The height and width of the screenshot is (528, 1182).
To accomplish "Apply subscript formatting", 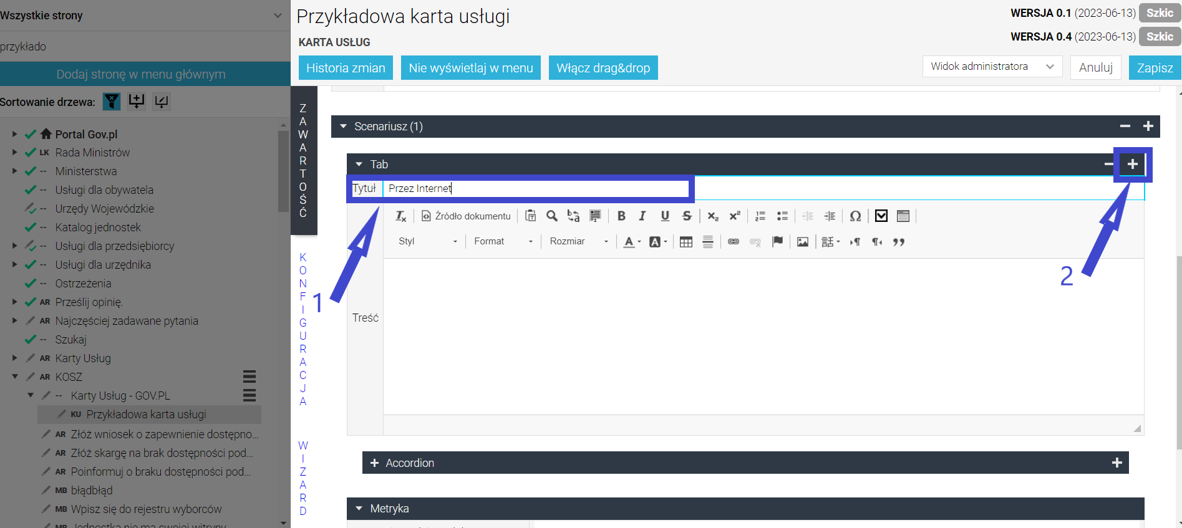I will (713, 216).
